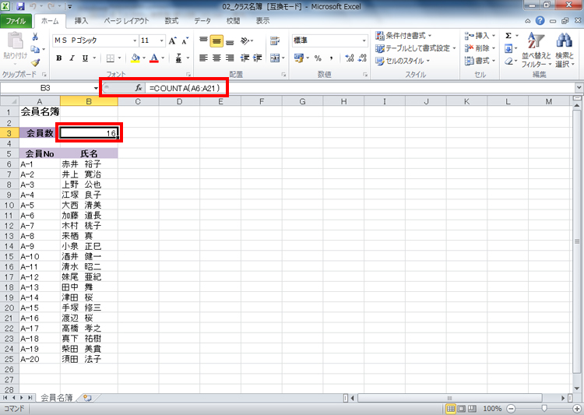Click the Copy icon in clipboard group
Image resolution: width=584 pixels, height=415 pixels.
[x=35, y=49]
